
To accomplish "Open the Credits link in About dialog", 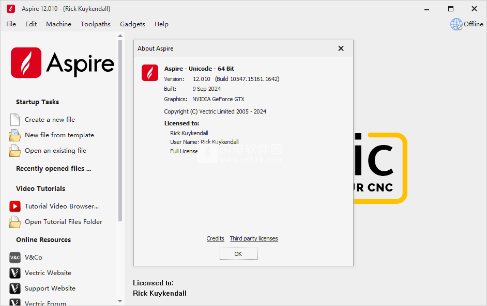I will click(215, 238).
